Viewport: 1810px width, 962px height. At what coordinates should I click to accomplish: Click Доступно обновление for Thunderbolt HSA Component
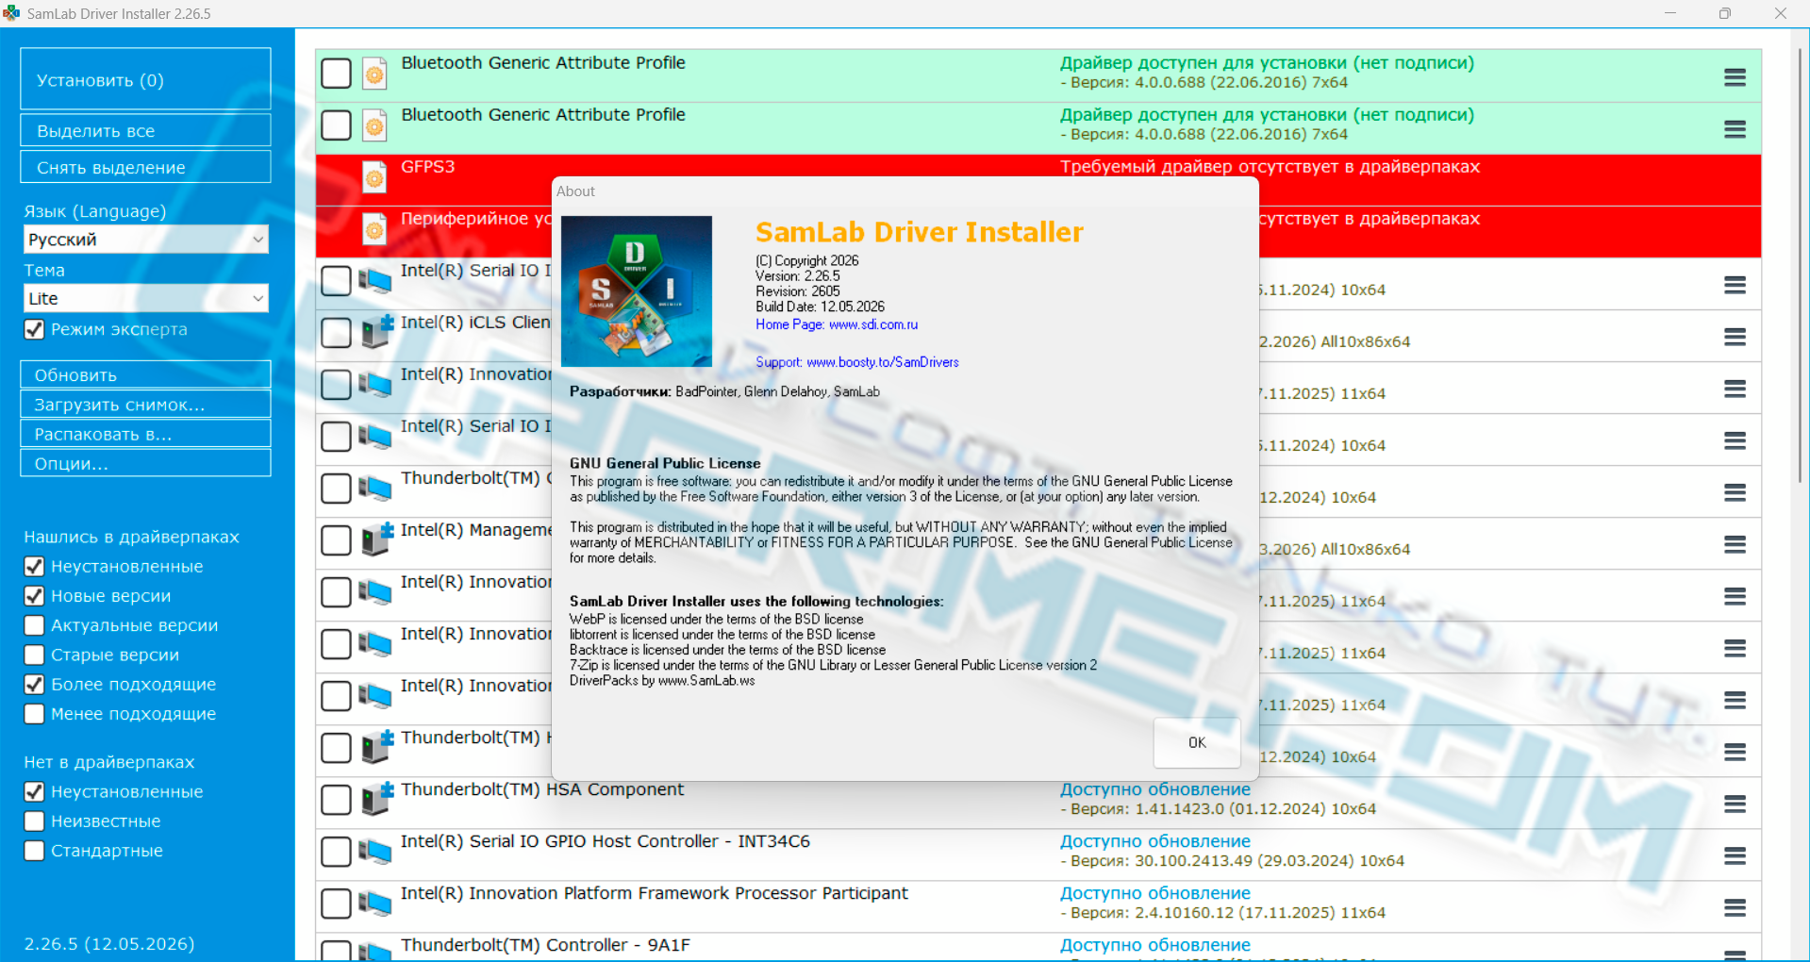point(1154,789)
